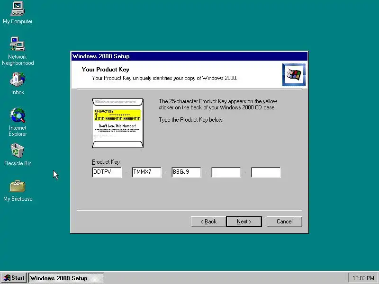Select the Windows 2000 Setup taskbar button
The image size is (379, 284).
(66, 278)
